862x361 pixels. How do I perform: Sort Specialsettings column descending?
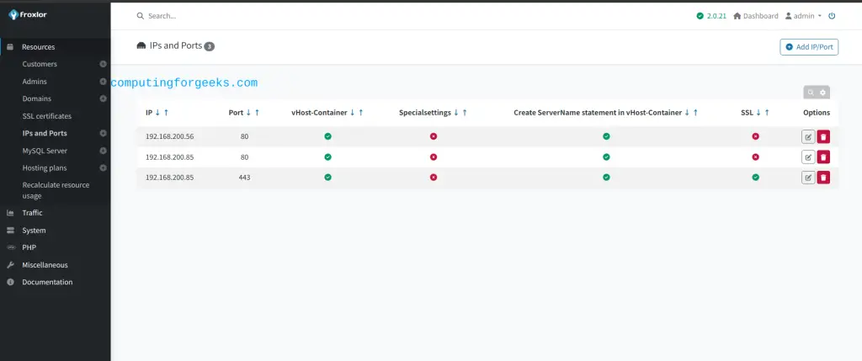click(455, 112)
